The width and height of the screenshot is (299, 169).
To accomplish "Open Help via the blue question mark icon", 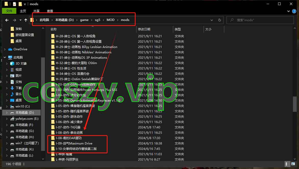I will click(295, 11).
